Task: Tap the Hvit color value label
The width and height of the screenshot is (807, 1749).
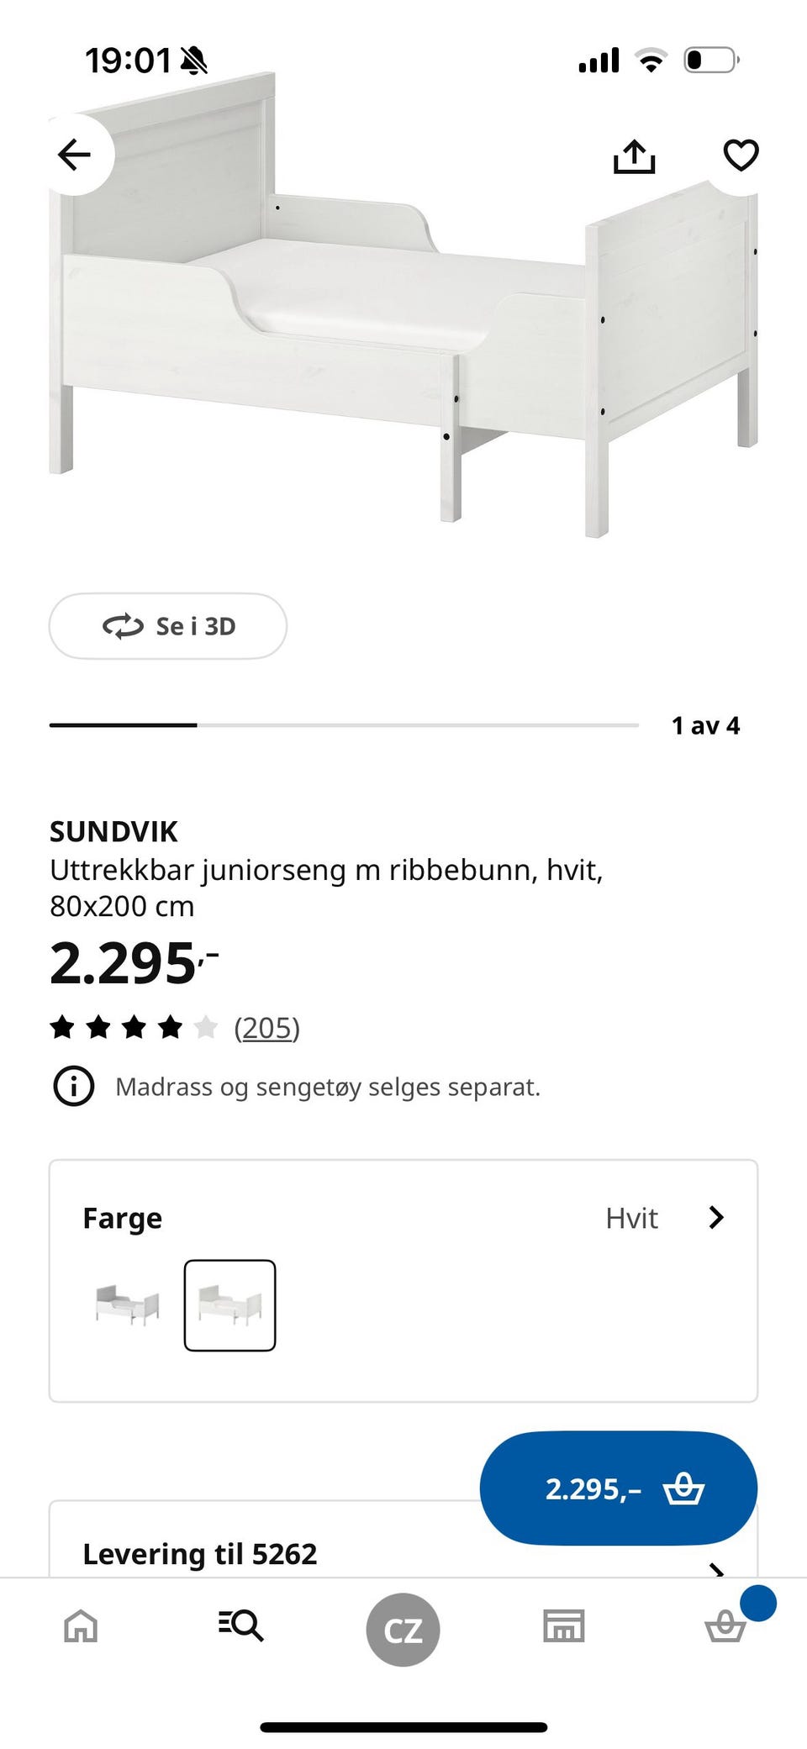Action: [x=631, y=1218]
